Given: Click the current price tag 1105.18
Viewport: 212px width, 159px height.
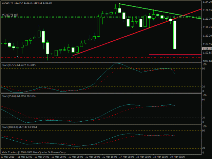Looking at the screenshot, I should click(207, 48).
